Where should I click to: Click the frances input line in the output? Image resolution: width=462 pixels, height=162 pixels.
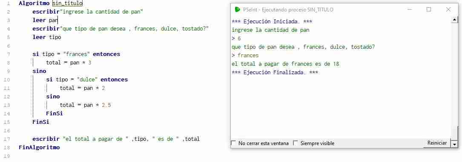245,56
